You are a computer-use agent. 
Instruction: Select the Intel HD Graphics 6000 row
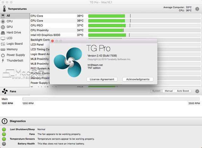pos(45,35)
